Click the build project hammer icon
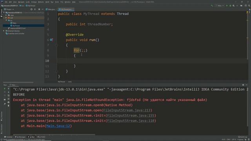Screen dimensions: 251x141 pyautogui.click(x=212, y=5)
